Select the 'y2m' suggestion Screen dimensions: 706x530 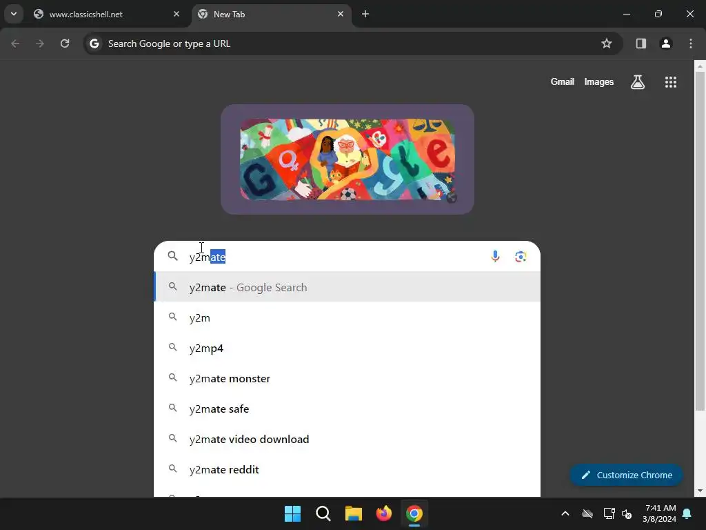click(x=347, y=317)
